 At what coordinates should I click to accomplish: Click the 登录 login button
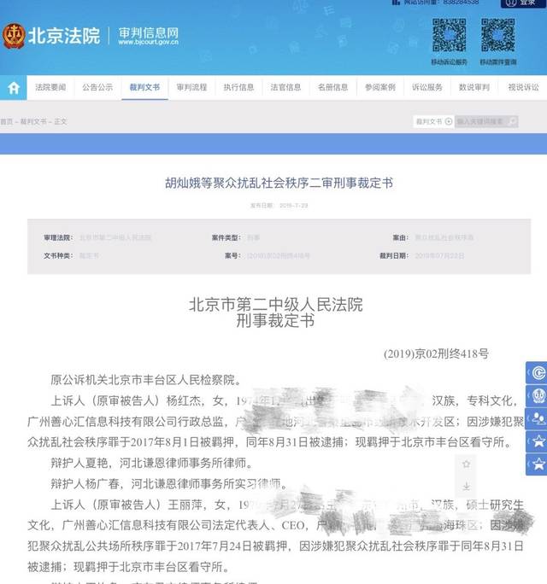(x=527, y=3)
